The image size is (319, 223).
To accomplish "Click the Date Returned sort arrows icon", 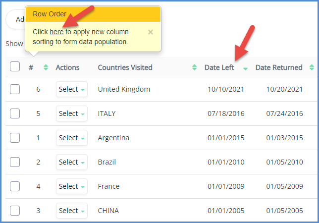I will pos(312,67).
